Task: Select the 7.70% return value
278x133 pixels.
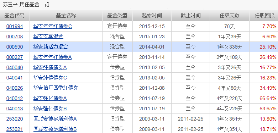Action: click(269, 27)
